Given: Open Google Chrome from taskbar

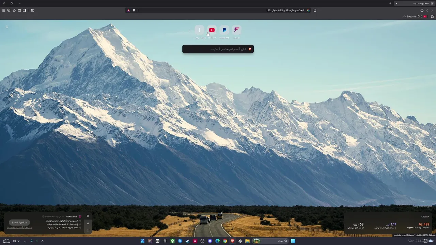Looking at the screenshot, I should tap(225, 241).
